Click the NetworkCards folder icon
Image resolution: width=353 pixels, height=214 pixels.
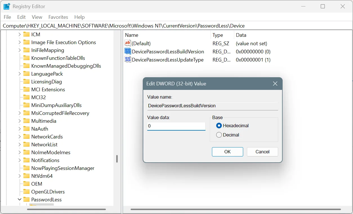[26, 136]
